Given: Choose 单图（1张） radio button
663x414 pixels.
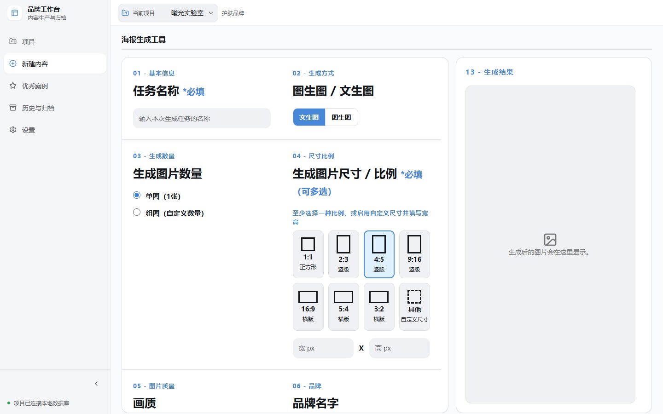Looking at the screenshot, I should (137, 195).
